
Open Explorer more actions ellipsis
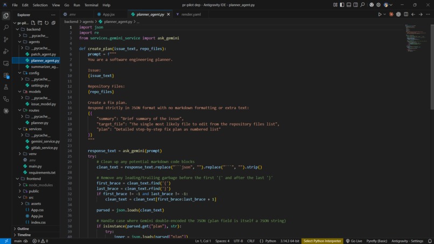53,15
